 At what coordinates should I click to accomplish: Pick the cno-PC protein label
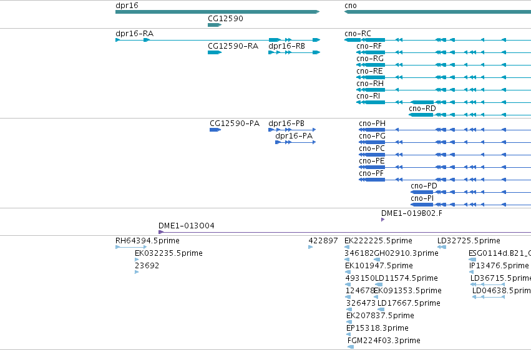(x=372, y=148)
